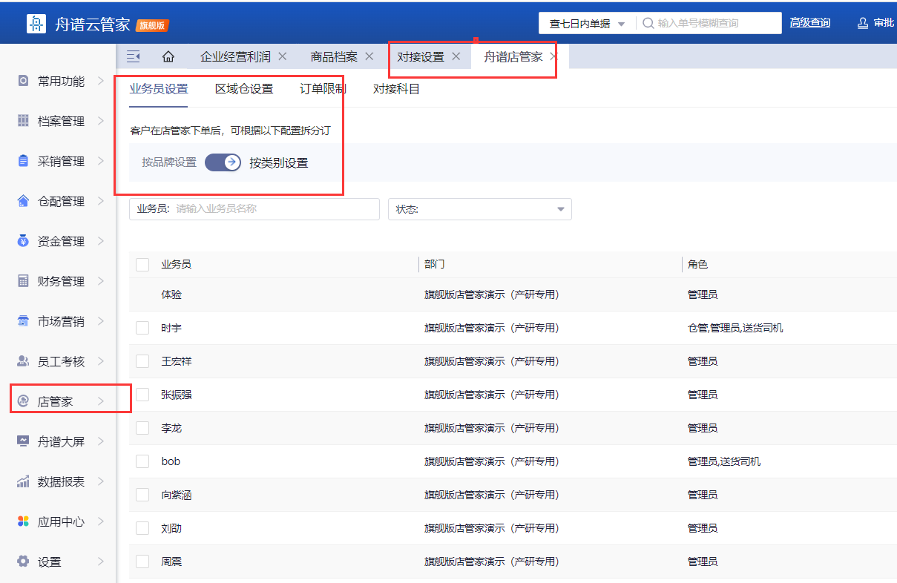Click the 设置 gear icon in sidebar

(23, 561)
